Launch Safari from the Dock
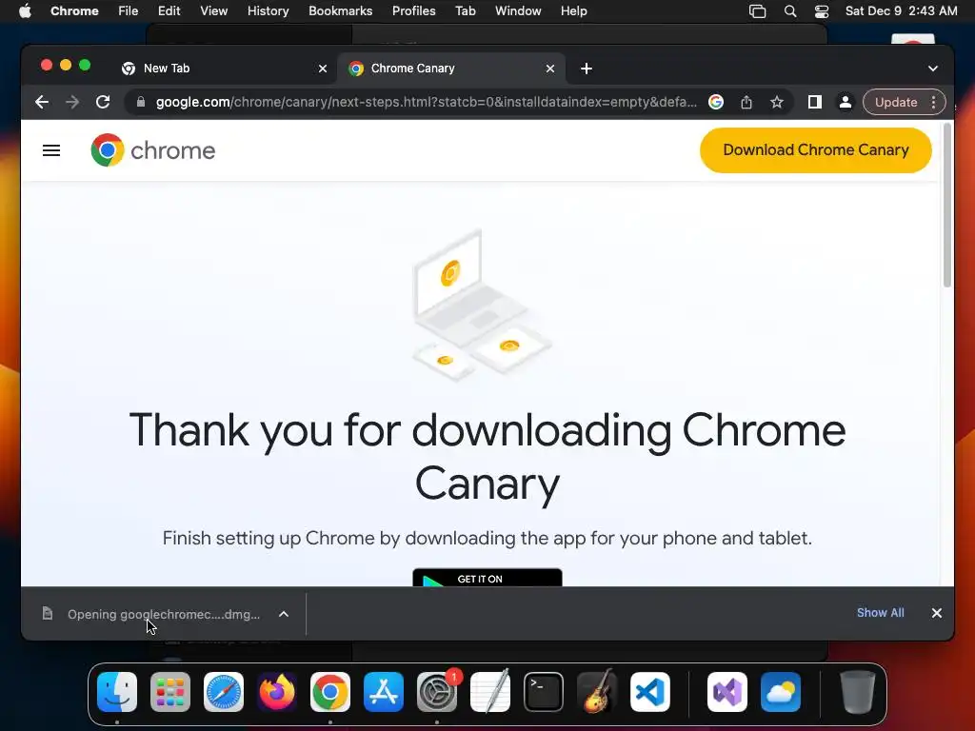 224,692
